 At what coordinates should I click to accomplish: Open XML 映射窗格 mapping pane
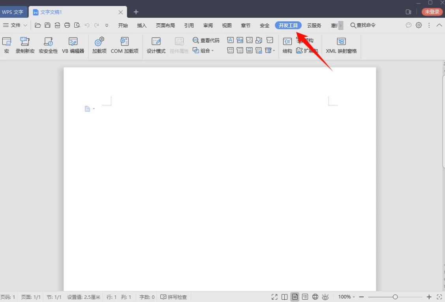click(341, 45)
